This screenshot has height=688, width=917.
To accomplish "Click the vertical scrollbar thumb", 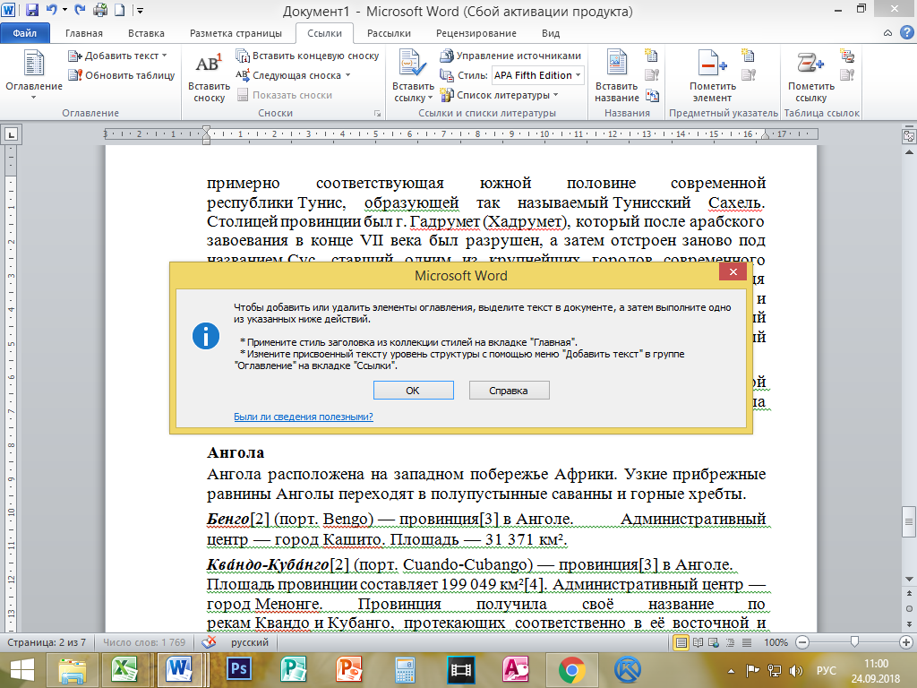I will point(909,520).
